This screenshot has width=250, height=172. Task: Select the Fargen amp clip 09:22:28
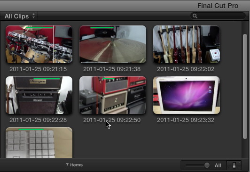click(x=39, y=95)
